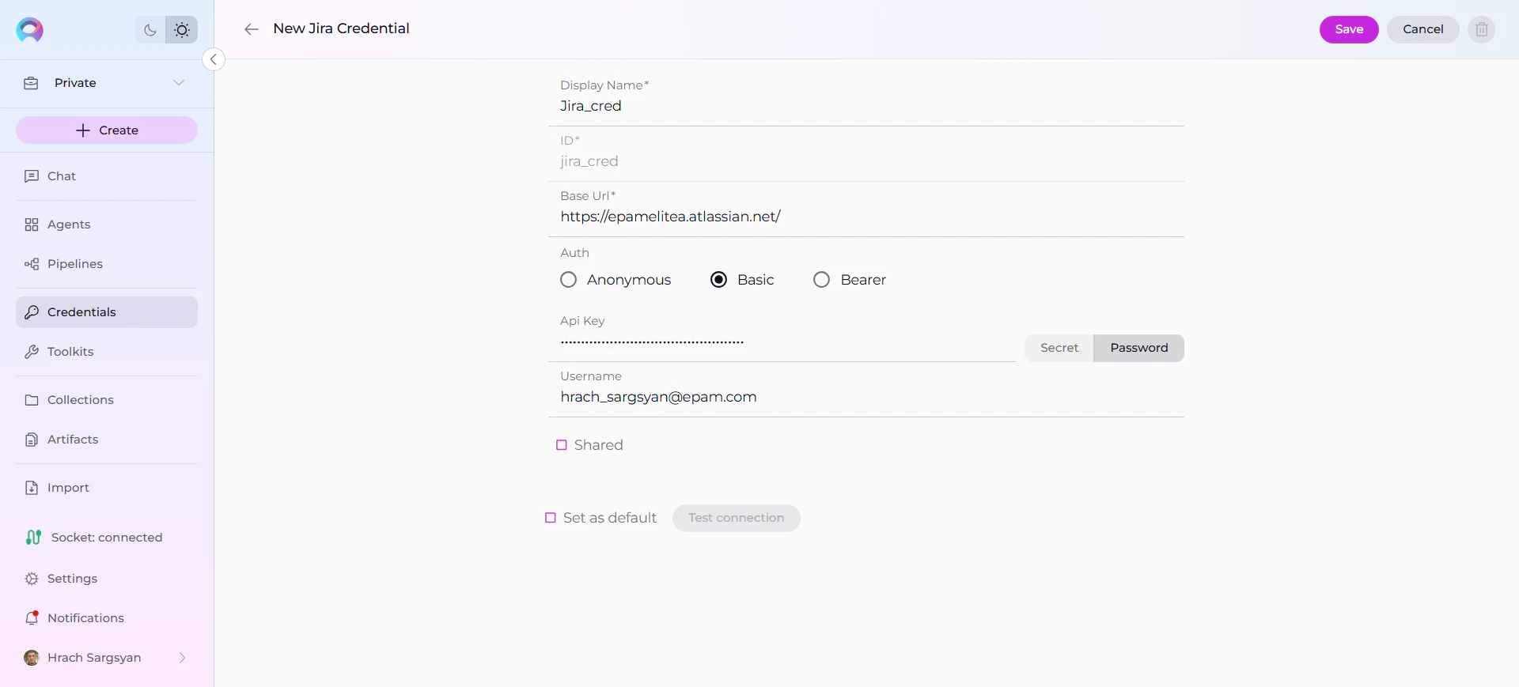Image resolution: width=1519 pixels, height=687 pixels.
Task: Expand the Hrach Sargsyan user menu chevron
Action: [182, 658]
